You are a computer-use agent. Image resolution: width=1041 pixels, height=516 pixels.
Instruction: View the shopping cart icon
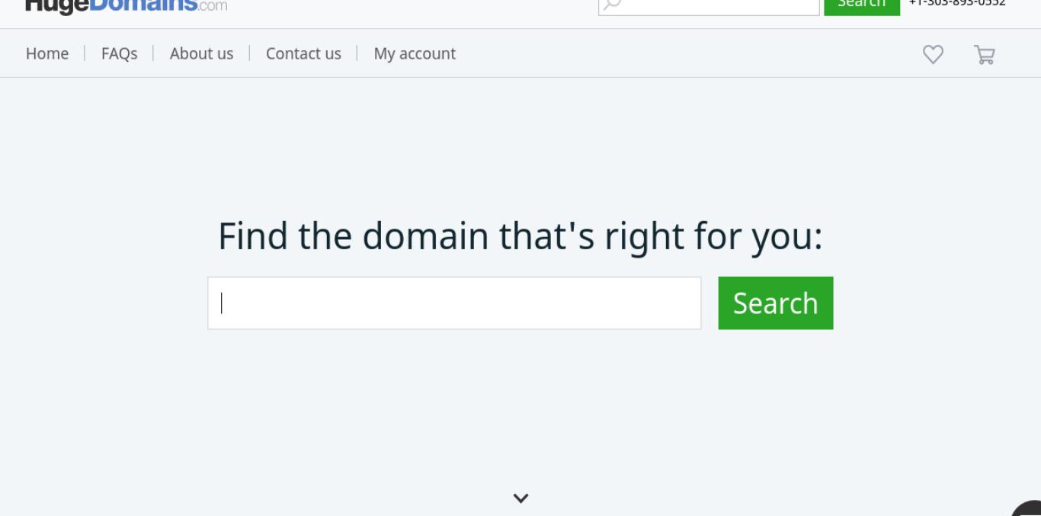[x=985, y=54]
